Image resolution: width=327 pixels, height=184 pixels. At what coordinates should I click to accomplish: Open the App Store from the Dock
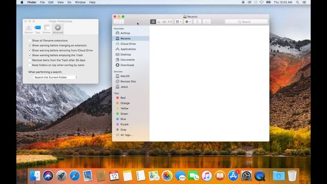[x=233, y=176]
